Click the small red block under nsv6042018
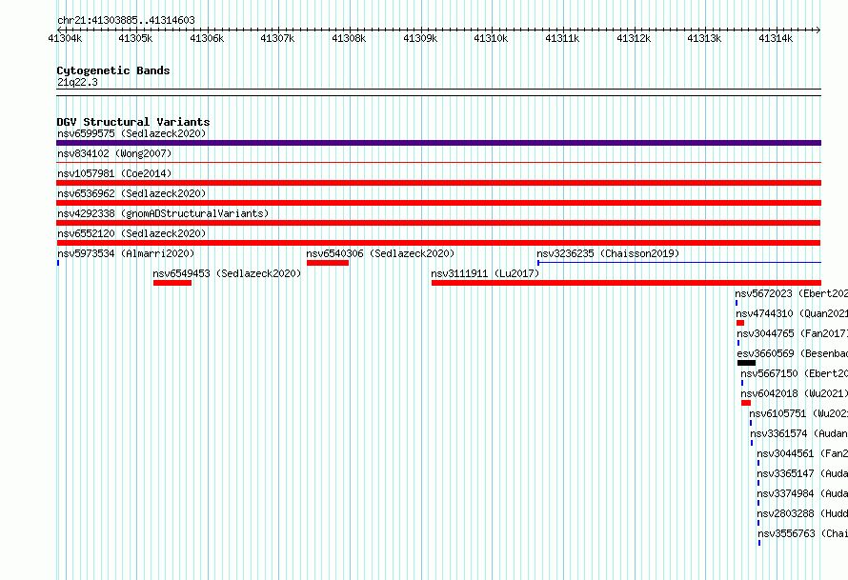The image size is (848, 580). click(746, 403)
